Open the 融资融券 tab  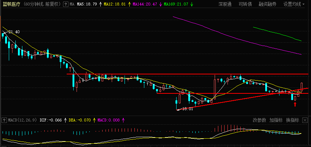[267, 4]
